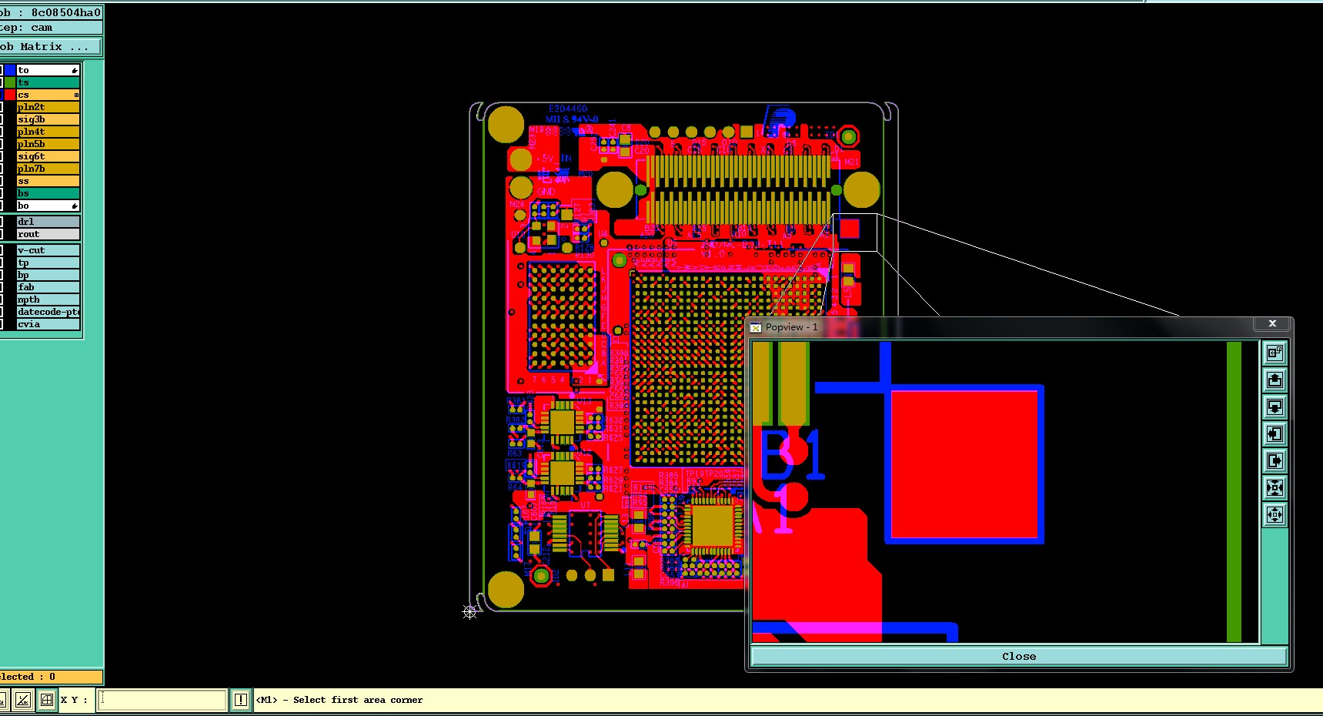Toggle checkbox for the 'pln2t' layer
This screenshot has width=1323, height=716.
[2, 107]
